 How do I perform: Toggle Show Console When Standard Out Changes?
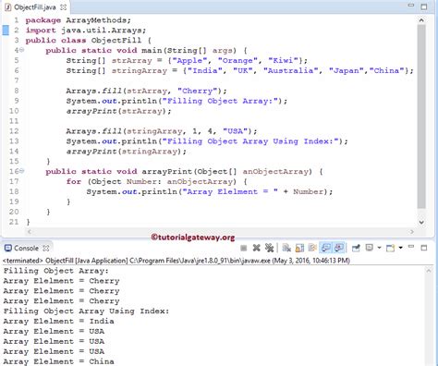pyautogui.click(x=325, y=248)
